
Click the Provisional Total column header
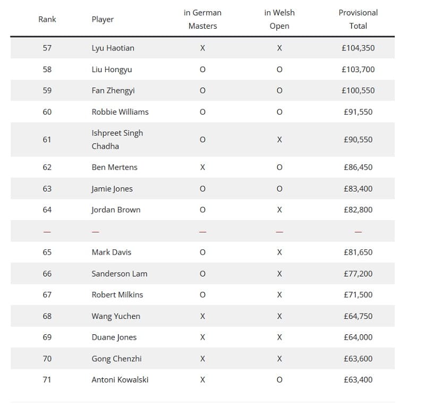tap(358, 19)
